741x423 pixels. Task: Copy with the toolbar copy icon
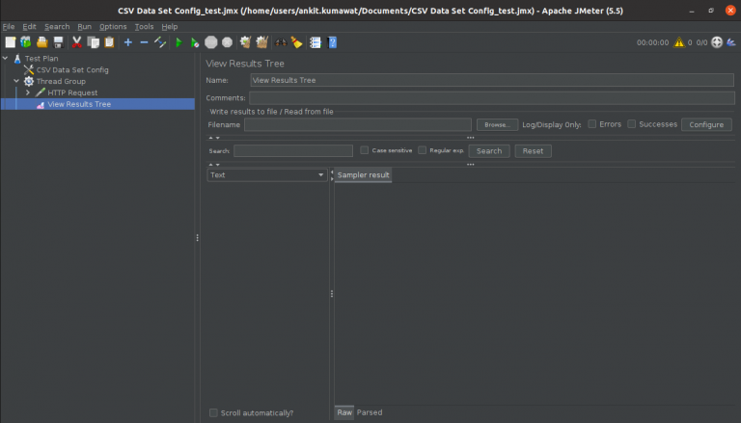tap(93, 42)
